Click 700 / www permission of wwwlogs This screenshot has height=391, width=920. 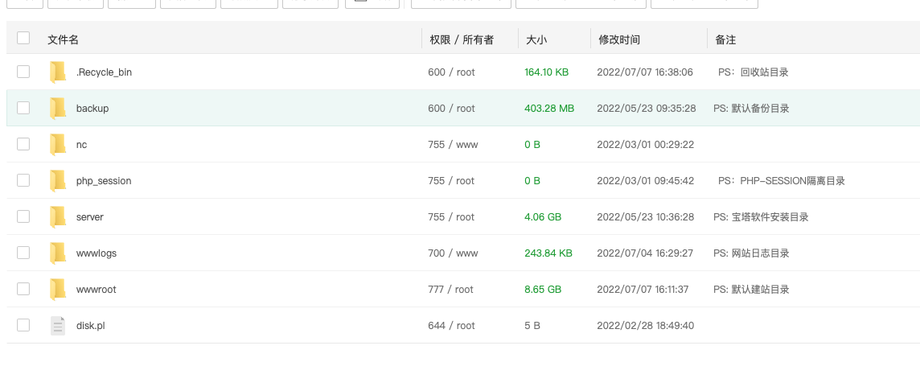453,253
